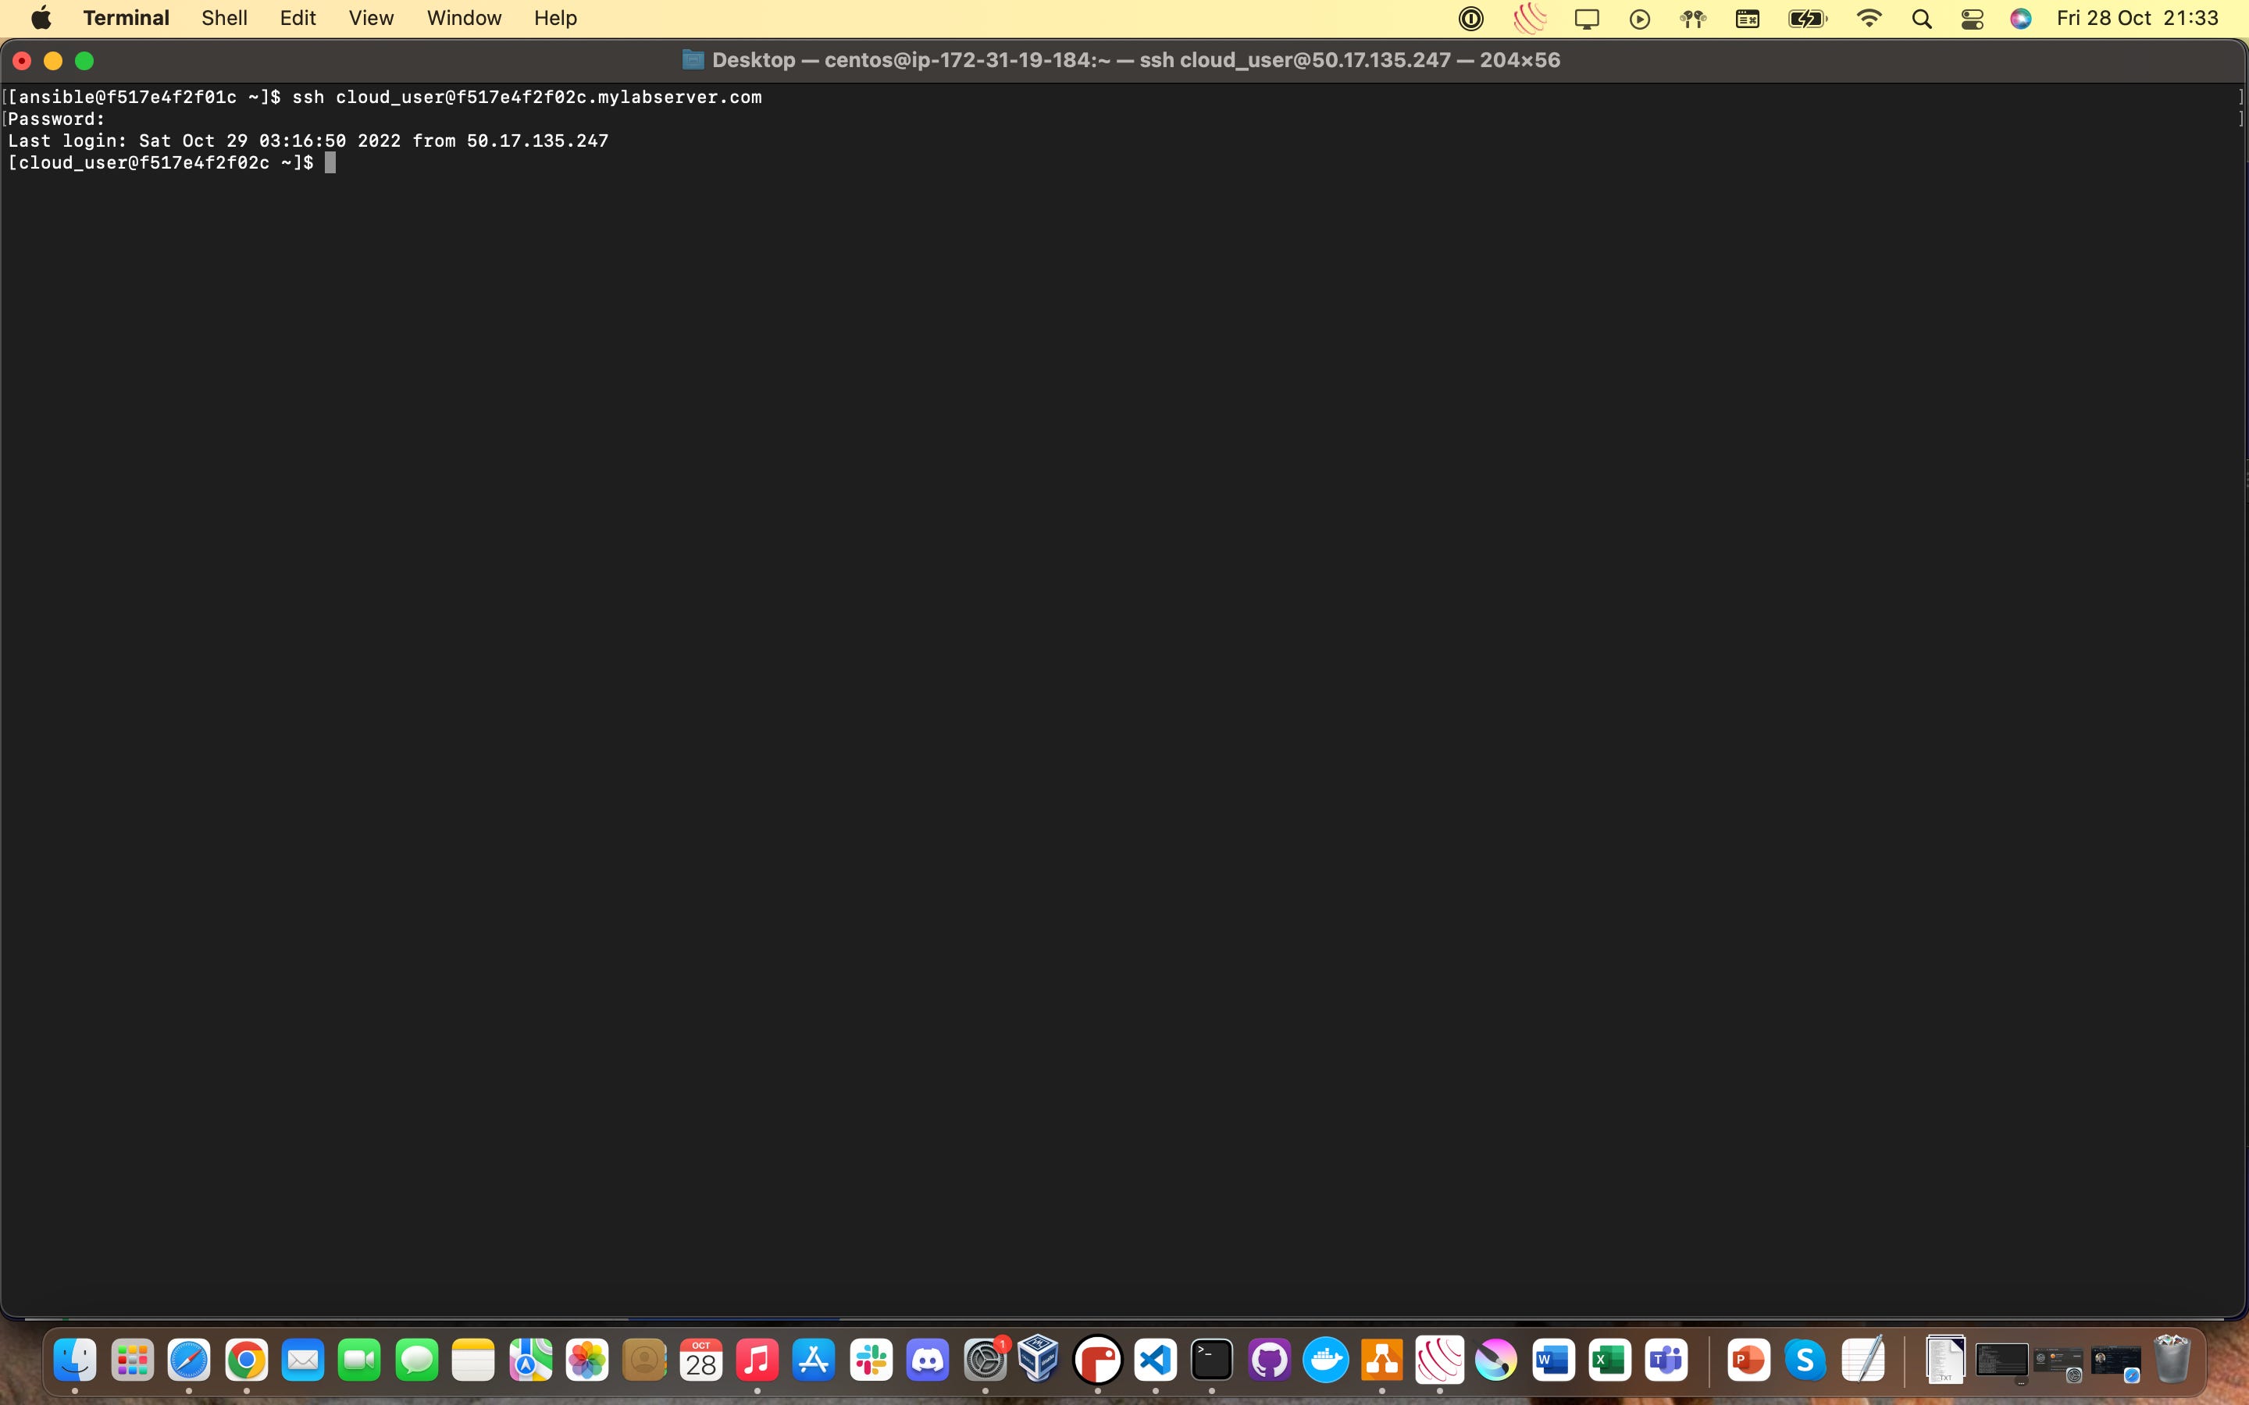The height and width of the screenshot is (1405, 2249).
Task: Open the Apple menu
Action: pyautogui.click(x=41, y=19)
